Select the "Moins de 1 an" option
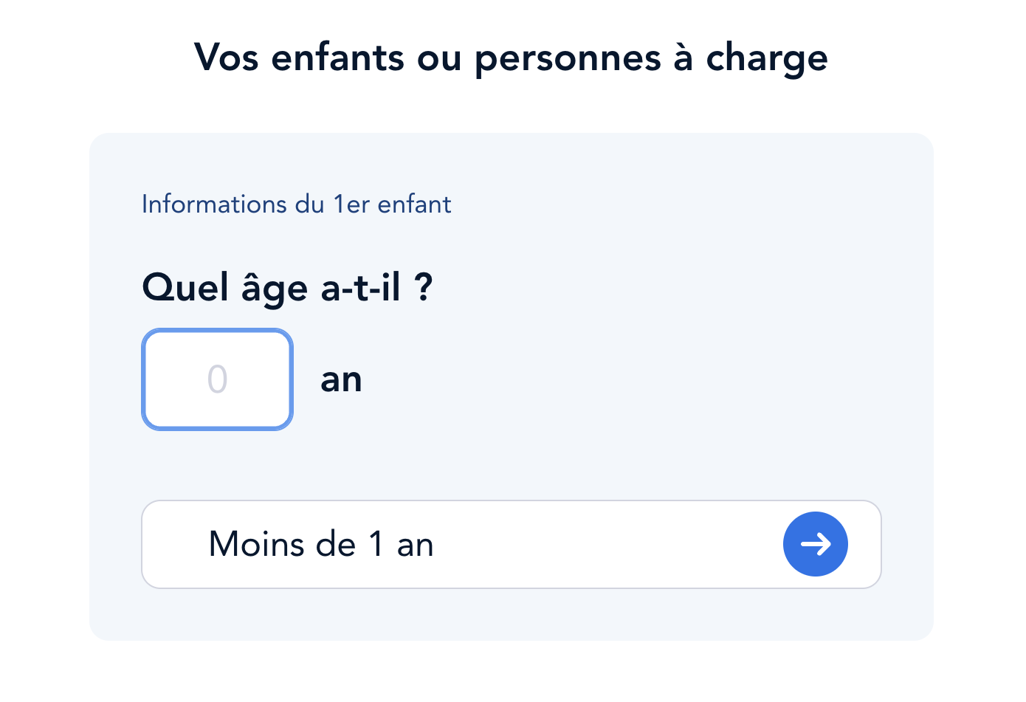This screenshot has height=702, width=1026. tap(512, 544)
